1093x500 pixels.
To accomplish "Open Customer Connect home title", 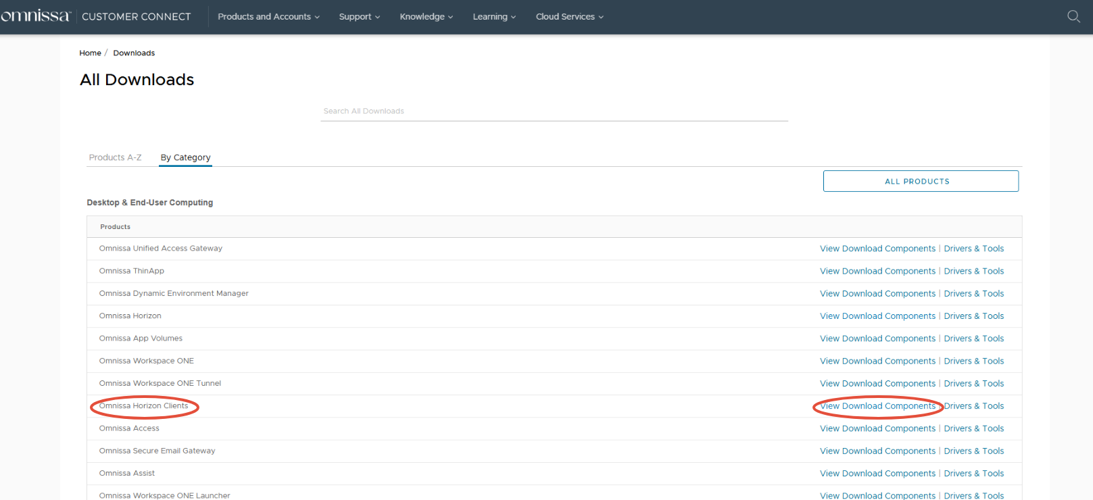I will click(137, 16).
